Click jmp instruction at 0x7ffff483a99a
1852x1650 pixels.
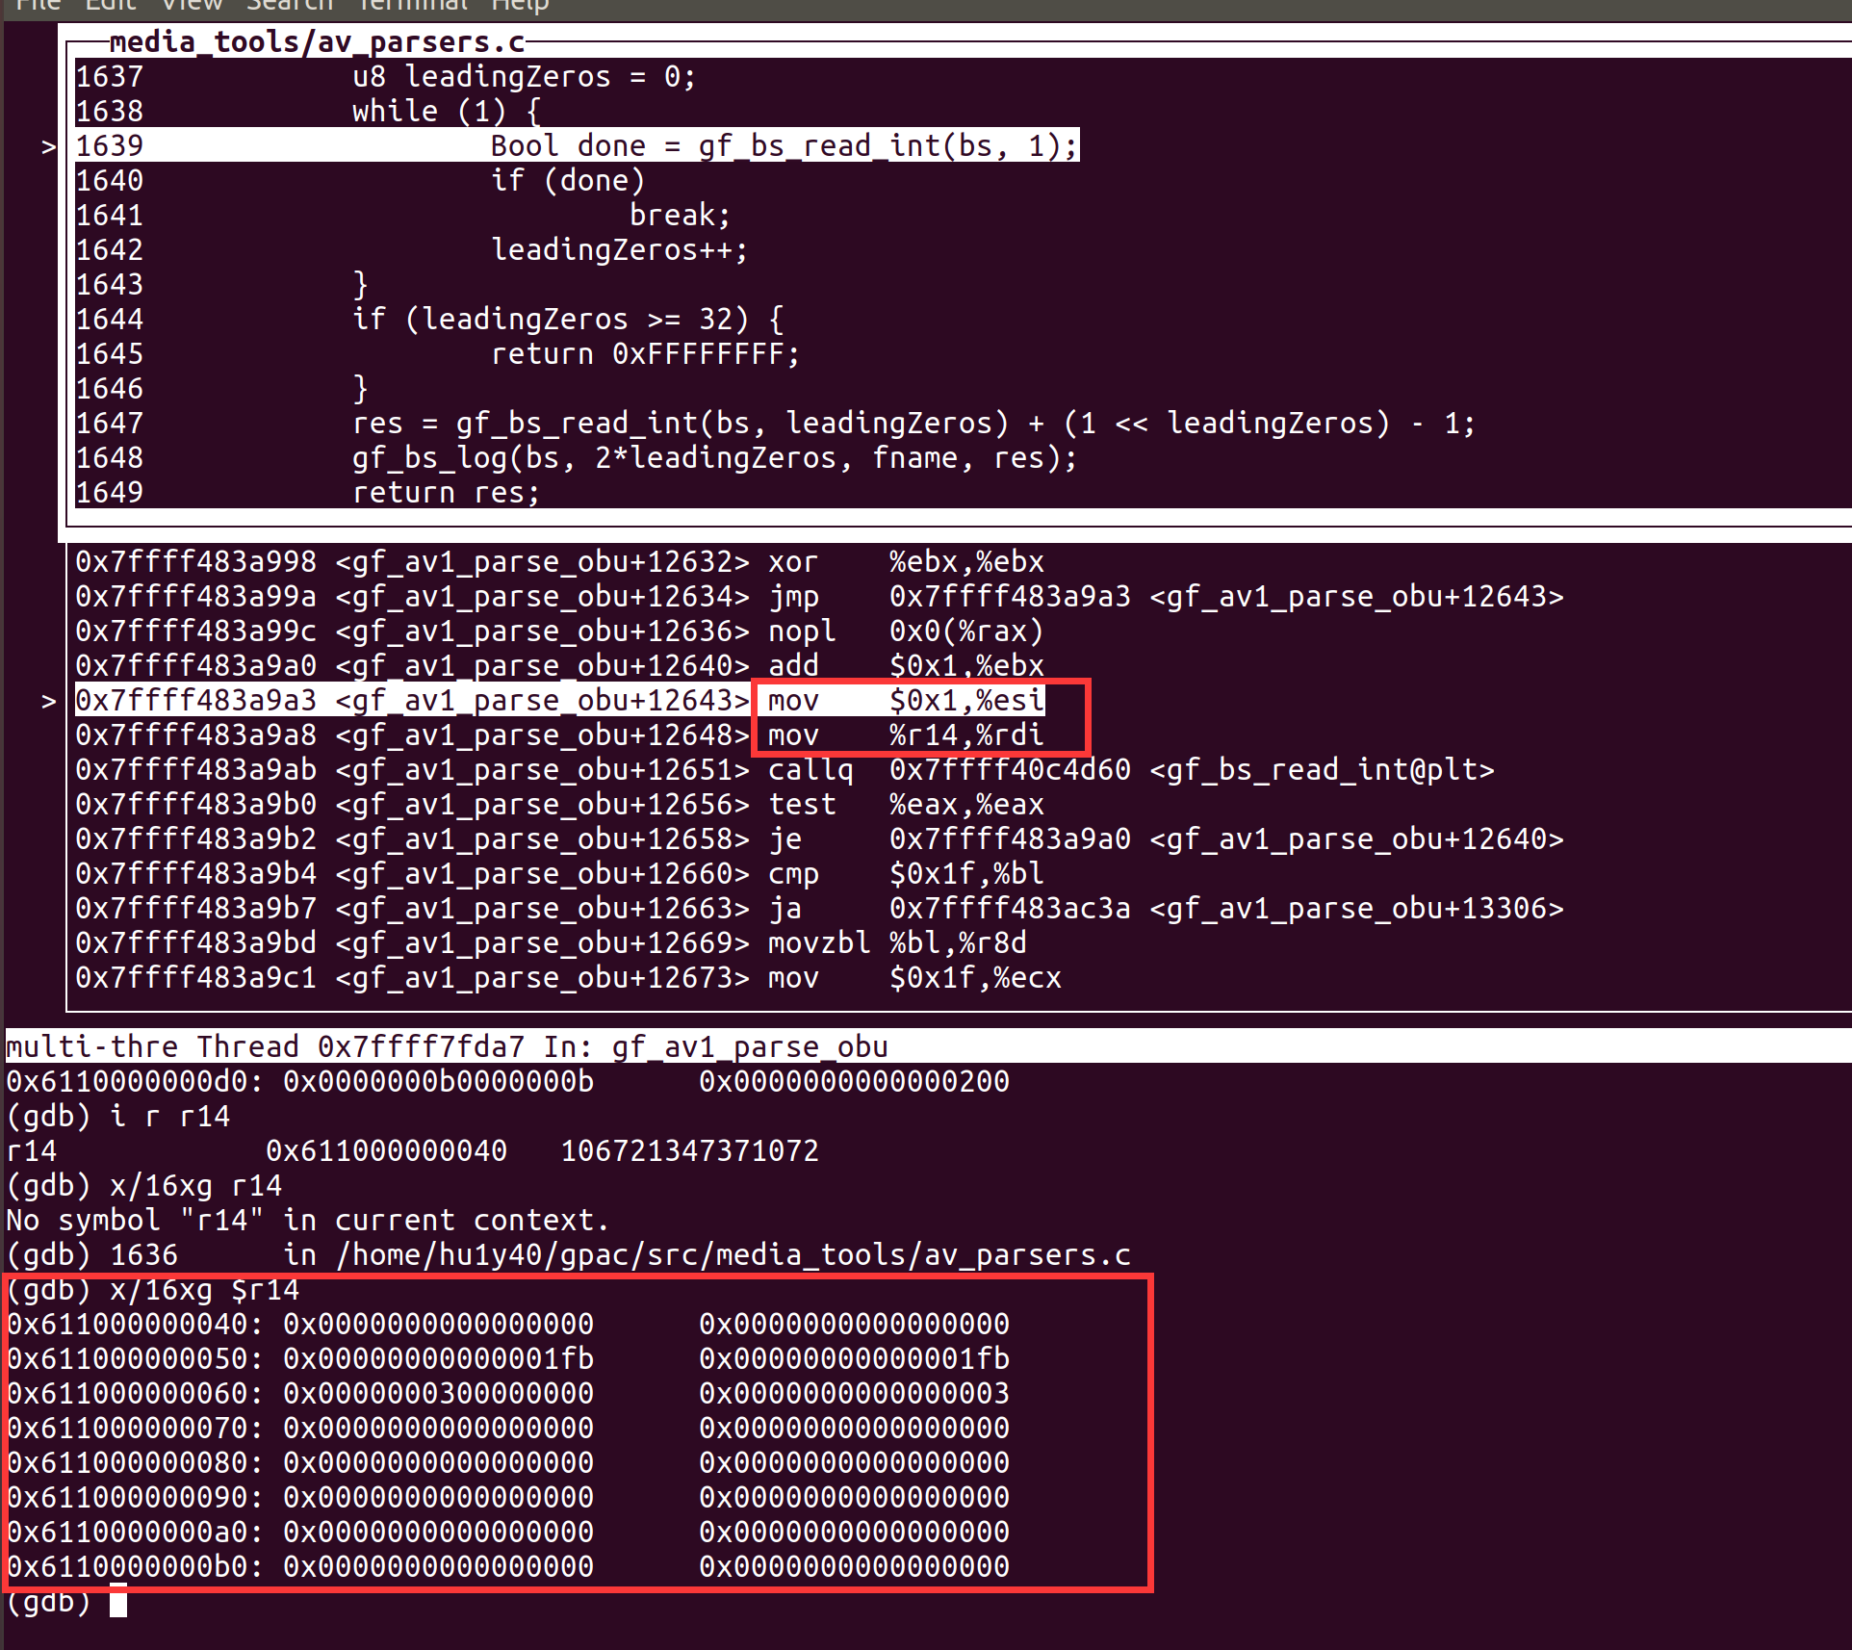pos(819,596)
